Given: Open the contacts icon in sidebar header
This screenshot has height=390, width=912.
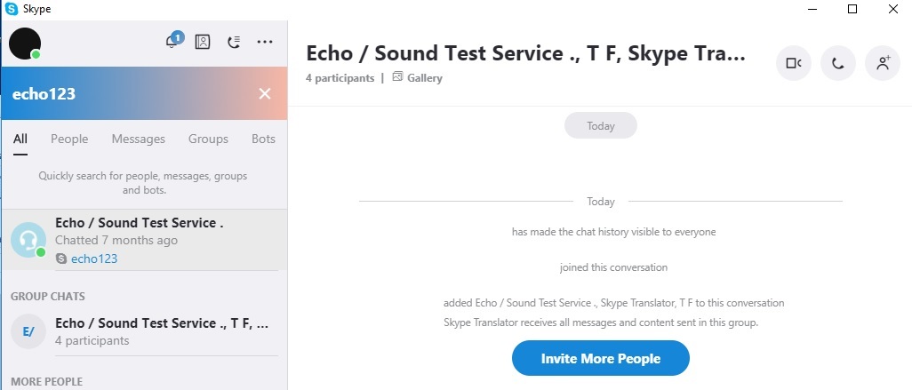Looking at the screenshot, I should 203,42.
